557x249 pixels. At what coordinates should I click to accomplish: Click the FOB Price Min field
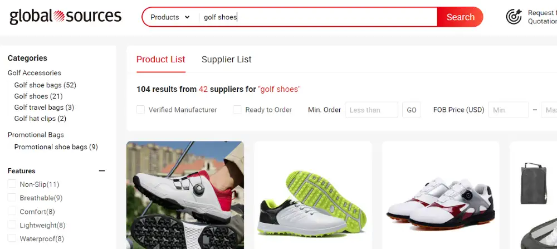coord(509,110)
